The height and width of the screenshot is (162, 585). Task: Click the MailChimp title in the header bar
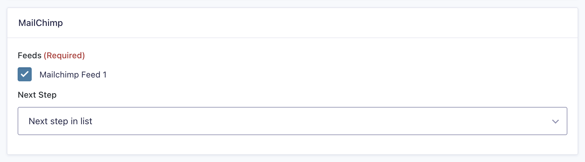click(41, 23)
